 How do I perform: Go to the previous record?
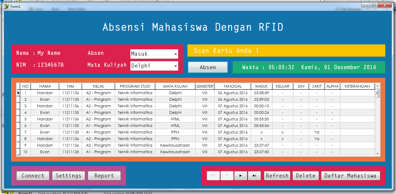(227, 176)
